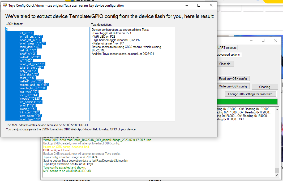Minimize the background flasher window
Image resolution: width=283 pixels, height=181 pixels.
click(x=251, y=40)
